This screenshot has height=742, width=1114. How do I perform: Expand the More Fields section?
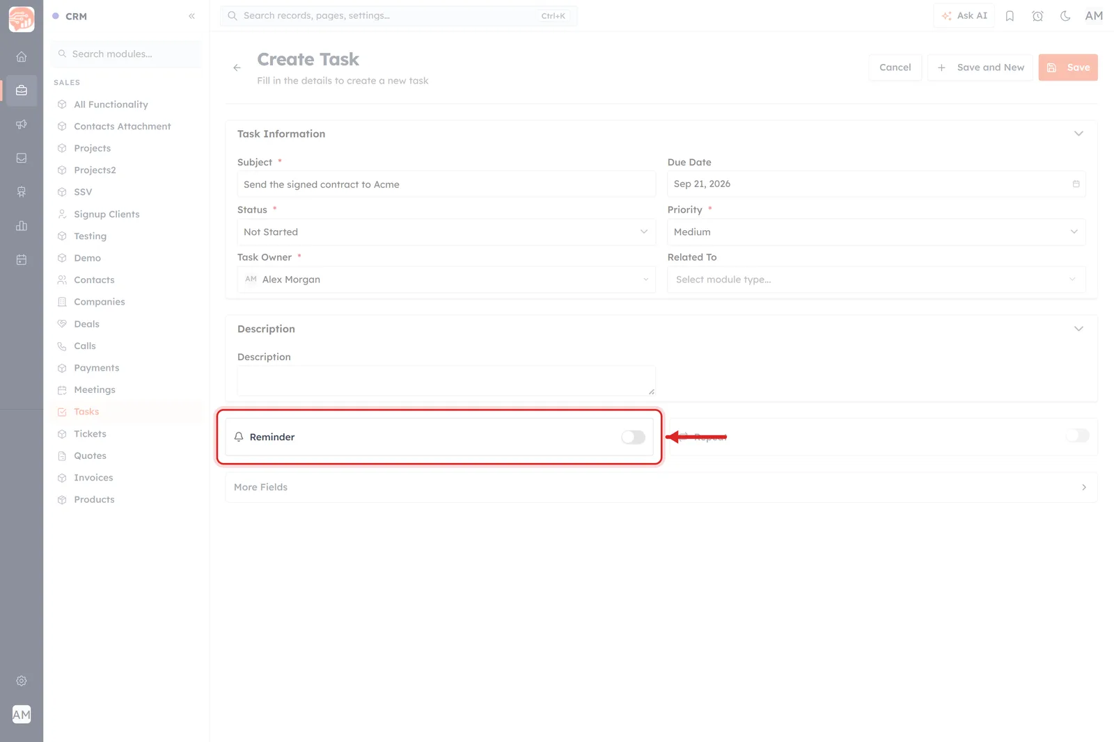[x=661, y=487]
